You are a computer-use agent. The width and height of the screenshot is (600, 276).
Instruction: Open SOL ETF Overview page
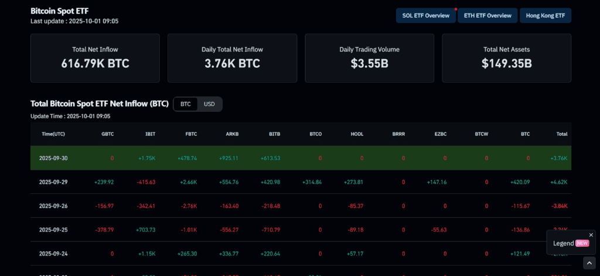tap(426, 15)
